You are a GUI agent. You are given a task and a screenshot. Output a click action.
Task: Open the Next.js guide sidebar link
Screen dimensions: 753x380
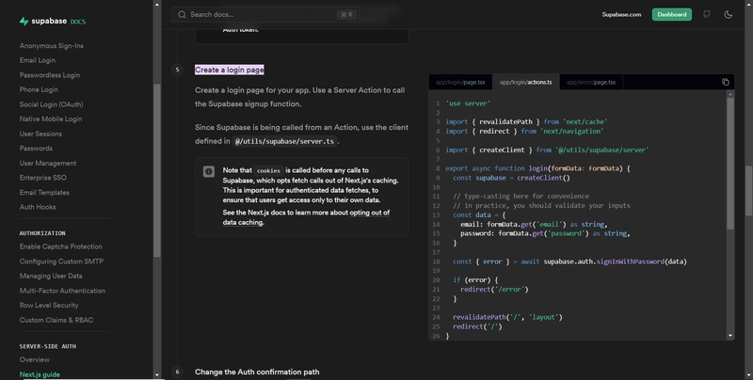tap(40, 374)
